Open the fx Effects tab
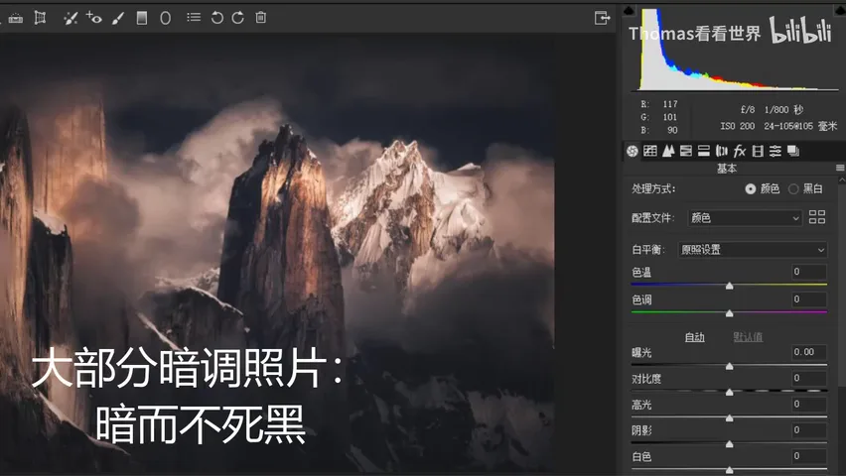 pos(739,152)
